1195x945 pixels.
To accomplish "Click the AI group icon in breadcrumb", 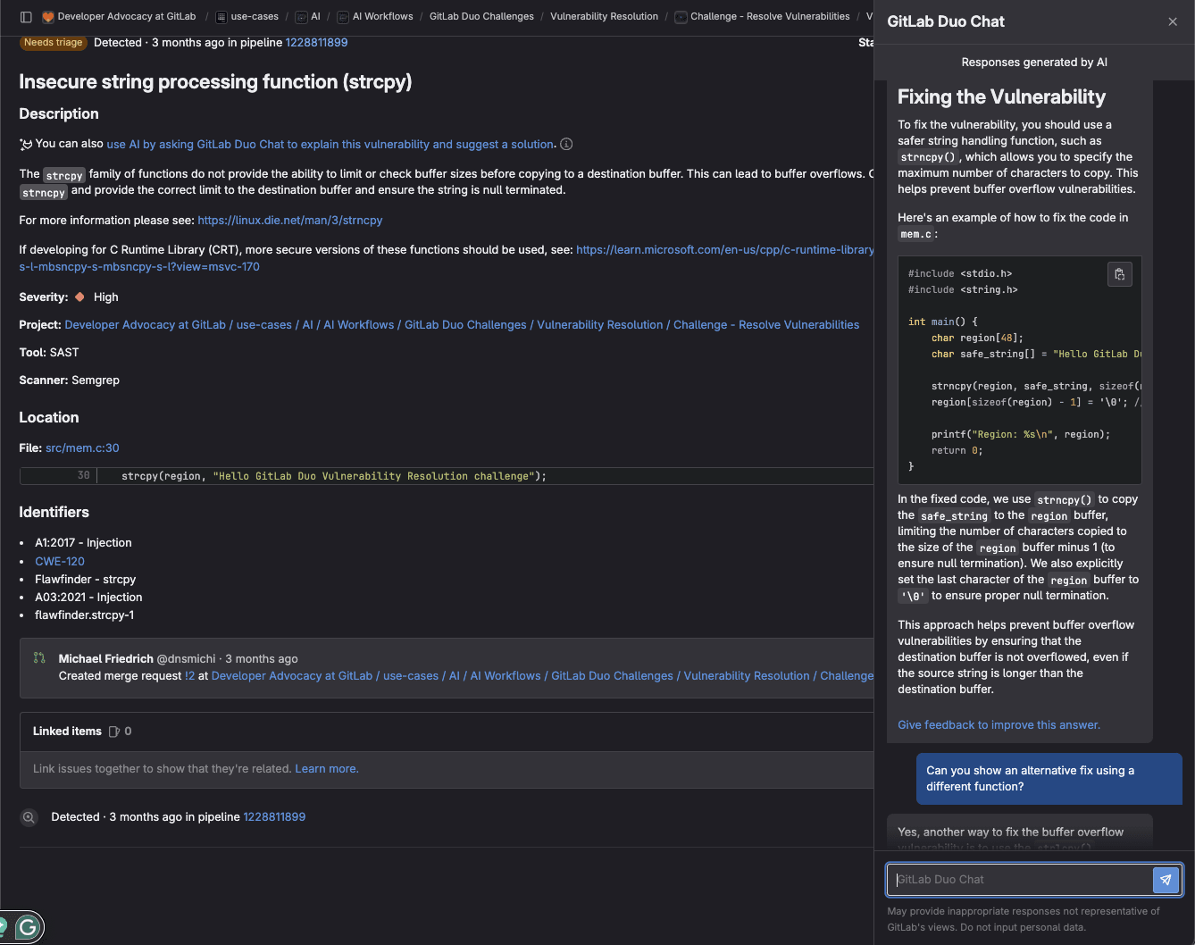I will [x=302, y=16].
